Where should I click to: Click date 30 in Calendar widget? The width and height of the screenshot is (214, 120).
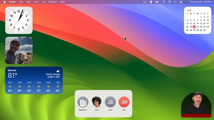pos(204,30)
